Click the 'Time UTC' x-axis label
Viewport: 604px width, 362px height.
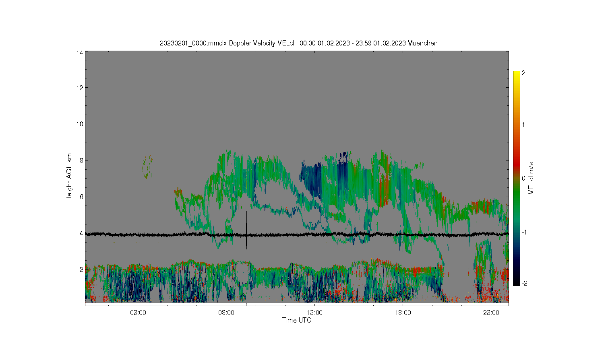tap(297, 321)
